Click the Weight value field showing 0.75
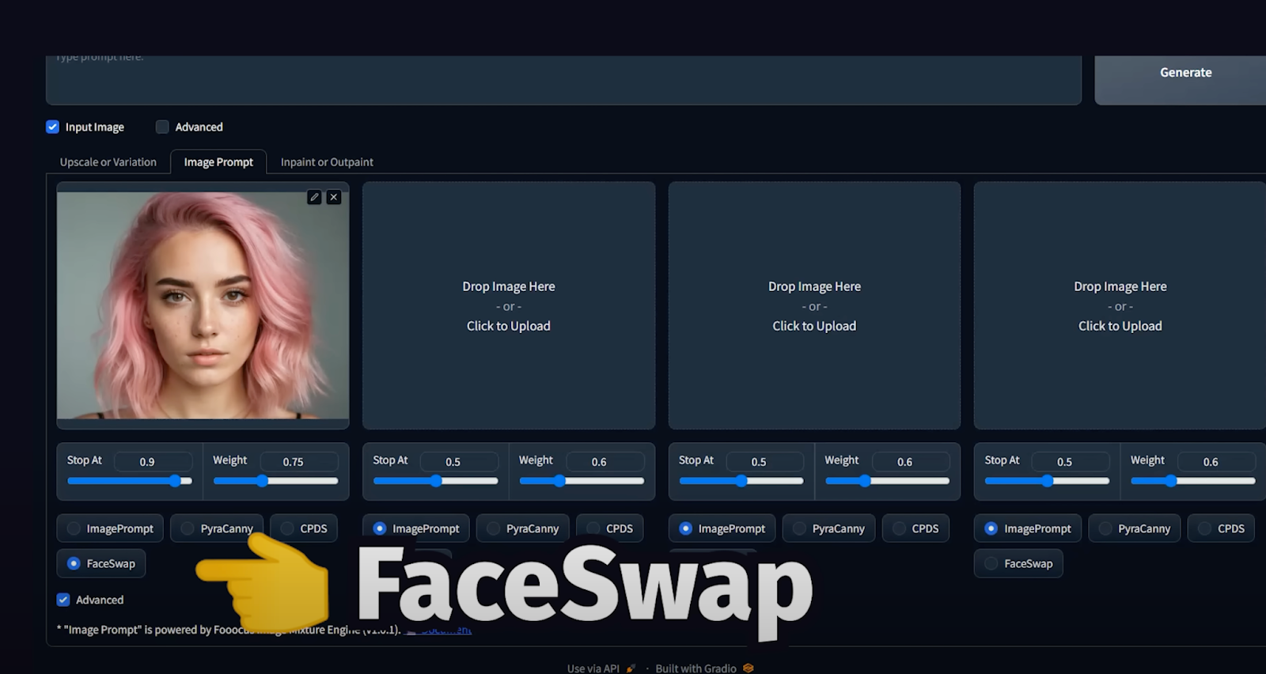The height and width of the screenshot is (674, 1266). coord(299,461)
